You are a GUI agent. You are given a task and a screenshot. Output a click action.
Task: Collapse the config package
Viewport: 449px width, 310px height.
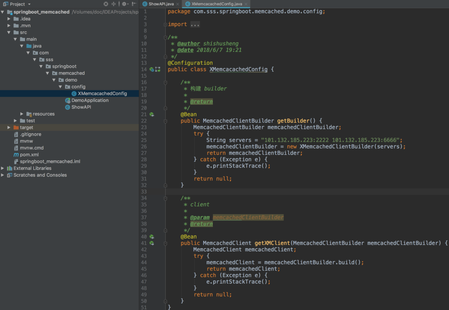[x=61, y=87]
